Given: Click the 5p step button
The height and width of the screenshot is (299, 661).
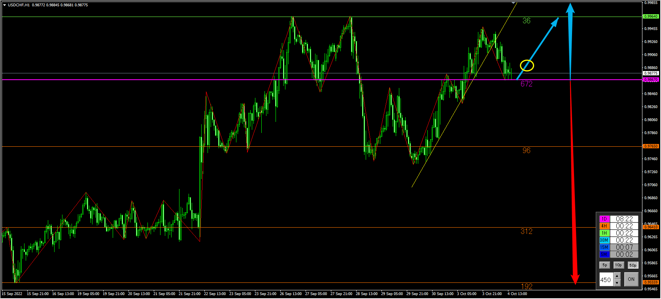Looking at the screenshot, I should coord(605,265).
